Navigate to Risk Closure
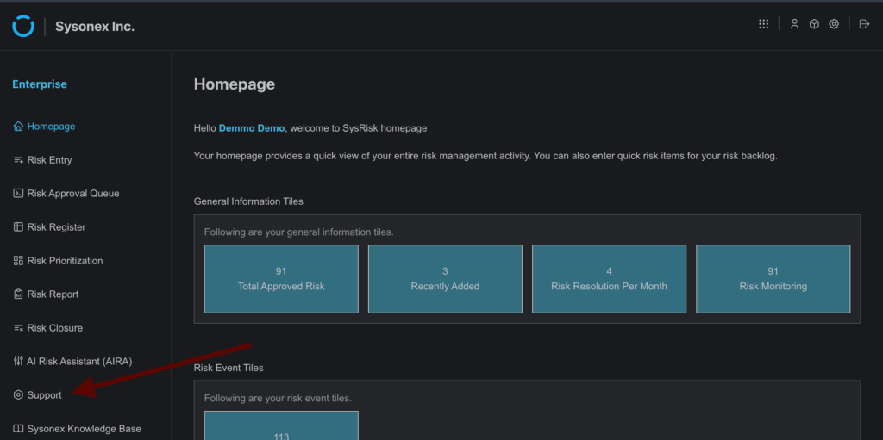 click(54, 328)
